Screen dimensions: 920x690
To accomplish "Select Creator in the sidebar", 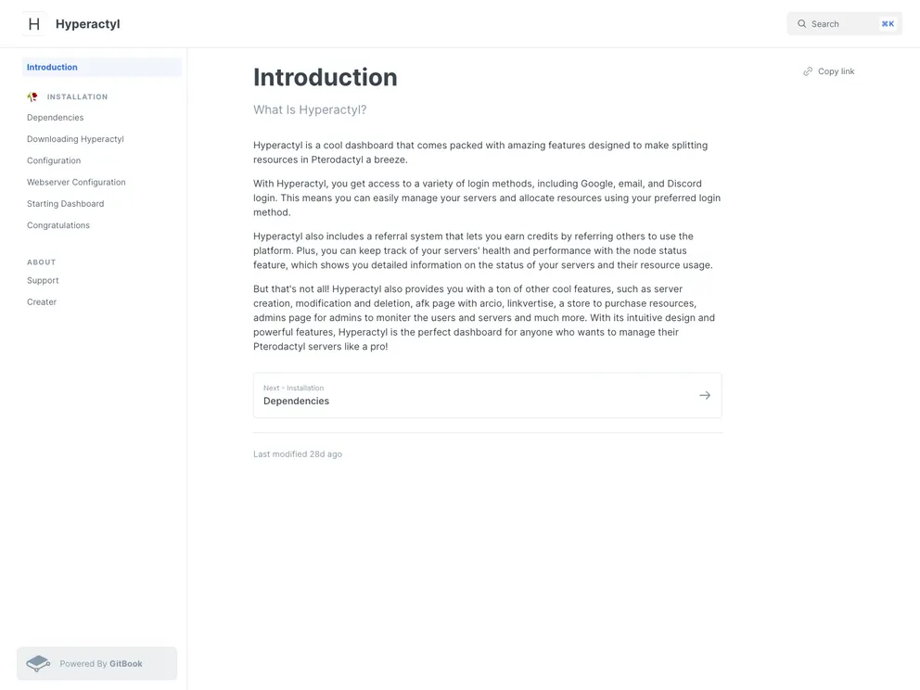I will click(42, 301).
